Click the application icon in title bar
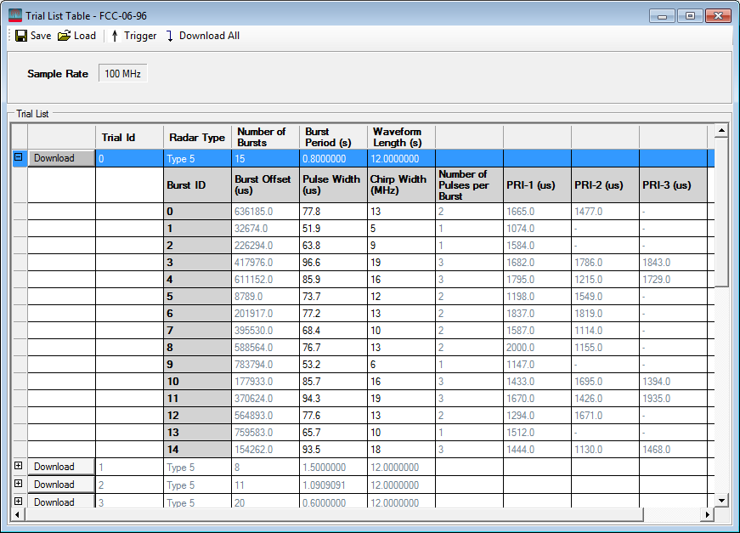Viewport: 740px width, 533px height. [x=15, y=15]
